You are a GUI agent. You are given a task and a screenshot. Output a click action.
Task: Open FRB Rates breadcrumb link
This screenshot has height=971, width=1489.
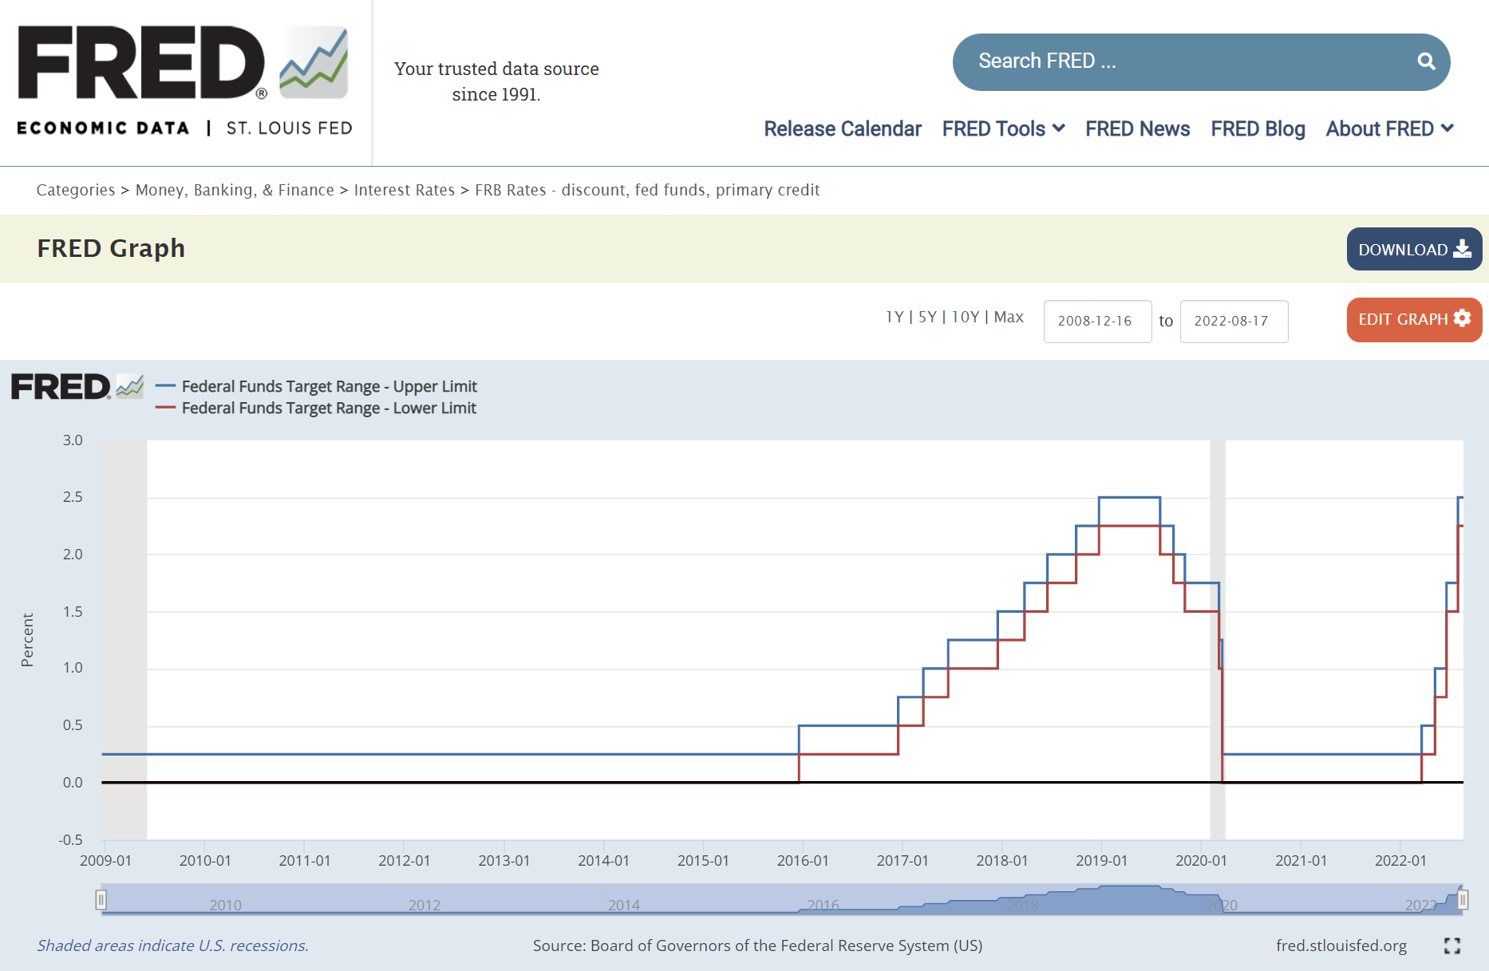click(647, 190)
